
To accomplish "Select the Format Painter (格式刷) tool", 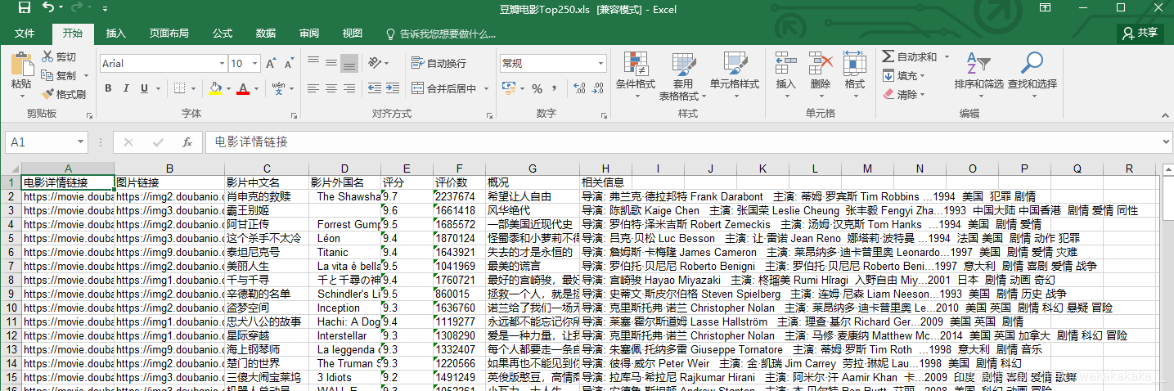I will click(x=64, y=94).
